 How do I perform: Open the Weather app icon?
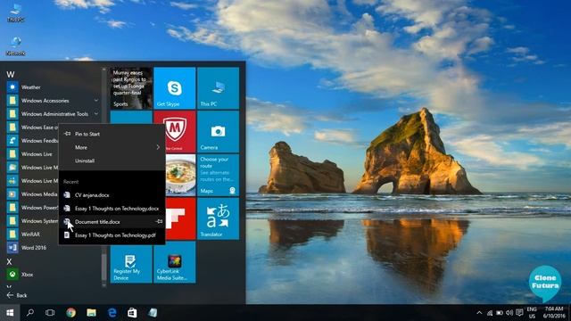click(12, 87)
